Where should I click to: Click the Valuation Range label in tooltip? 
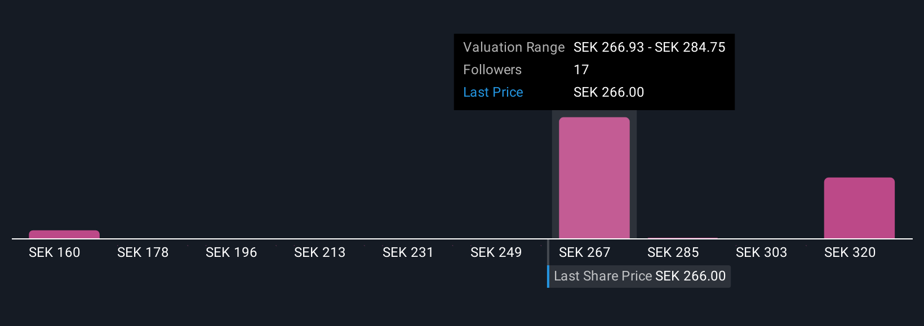pos(514,47)
